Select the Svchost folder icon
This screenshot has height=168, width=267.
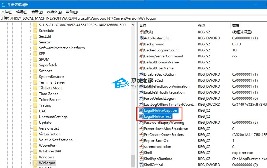pyautogui.click(x=35, y=71)
